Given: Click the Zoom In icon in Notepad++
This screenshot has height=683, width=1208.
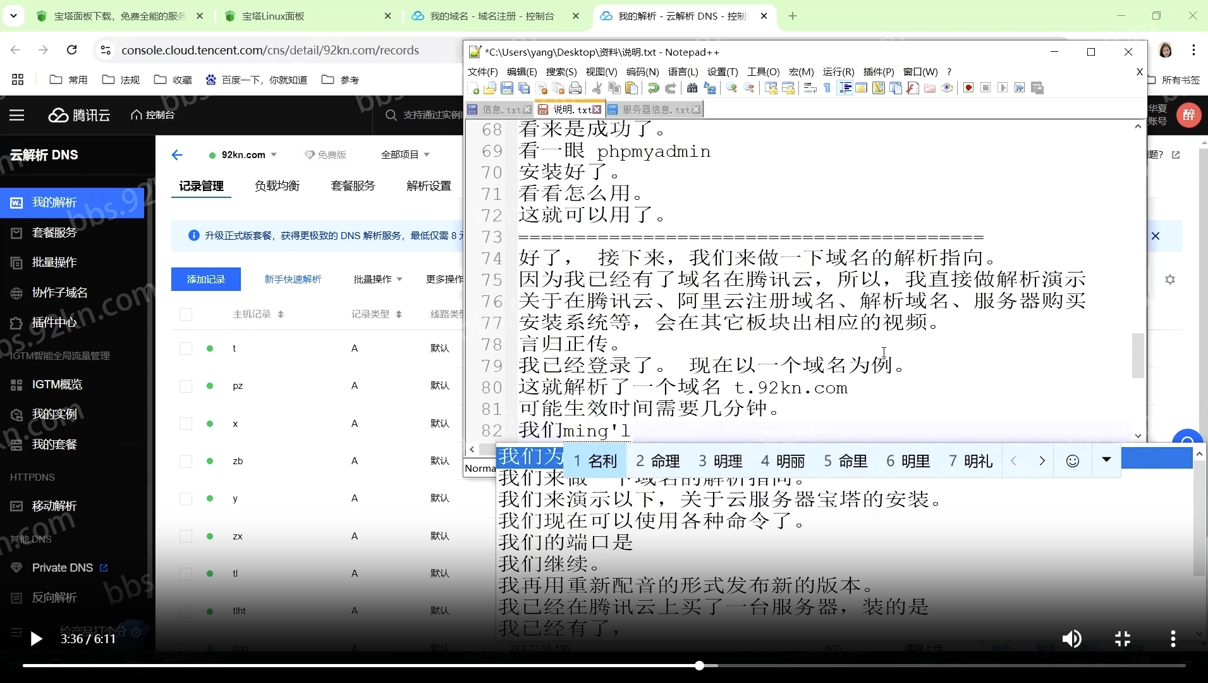Looking at the screenshot, I should click(731, 89).
